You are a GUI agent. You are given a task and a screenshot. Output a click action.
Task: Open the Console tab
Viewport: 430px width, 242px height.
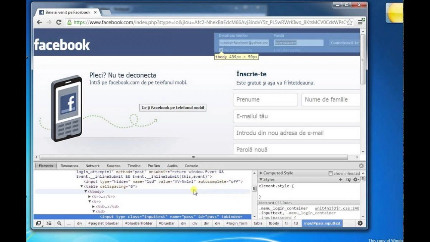tap(191, 166)
